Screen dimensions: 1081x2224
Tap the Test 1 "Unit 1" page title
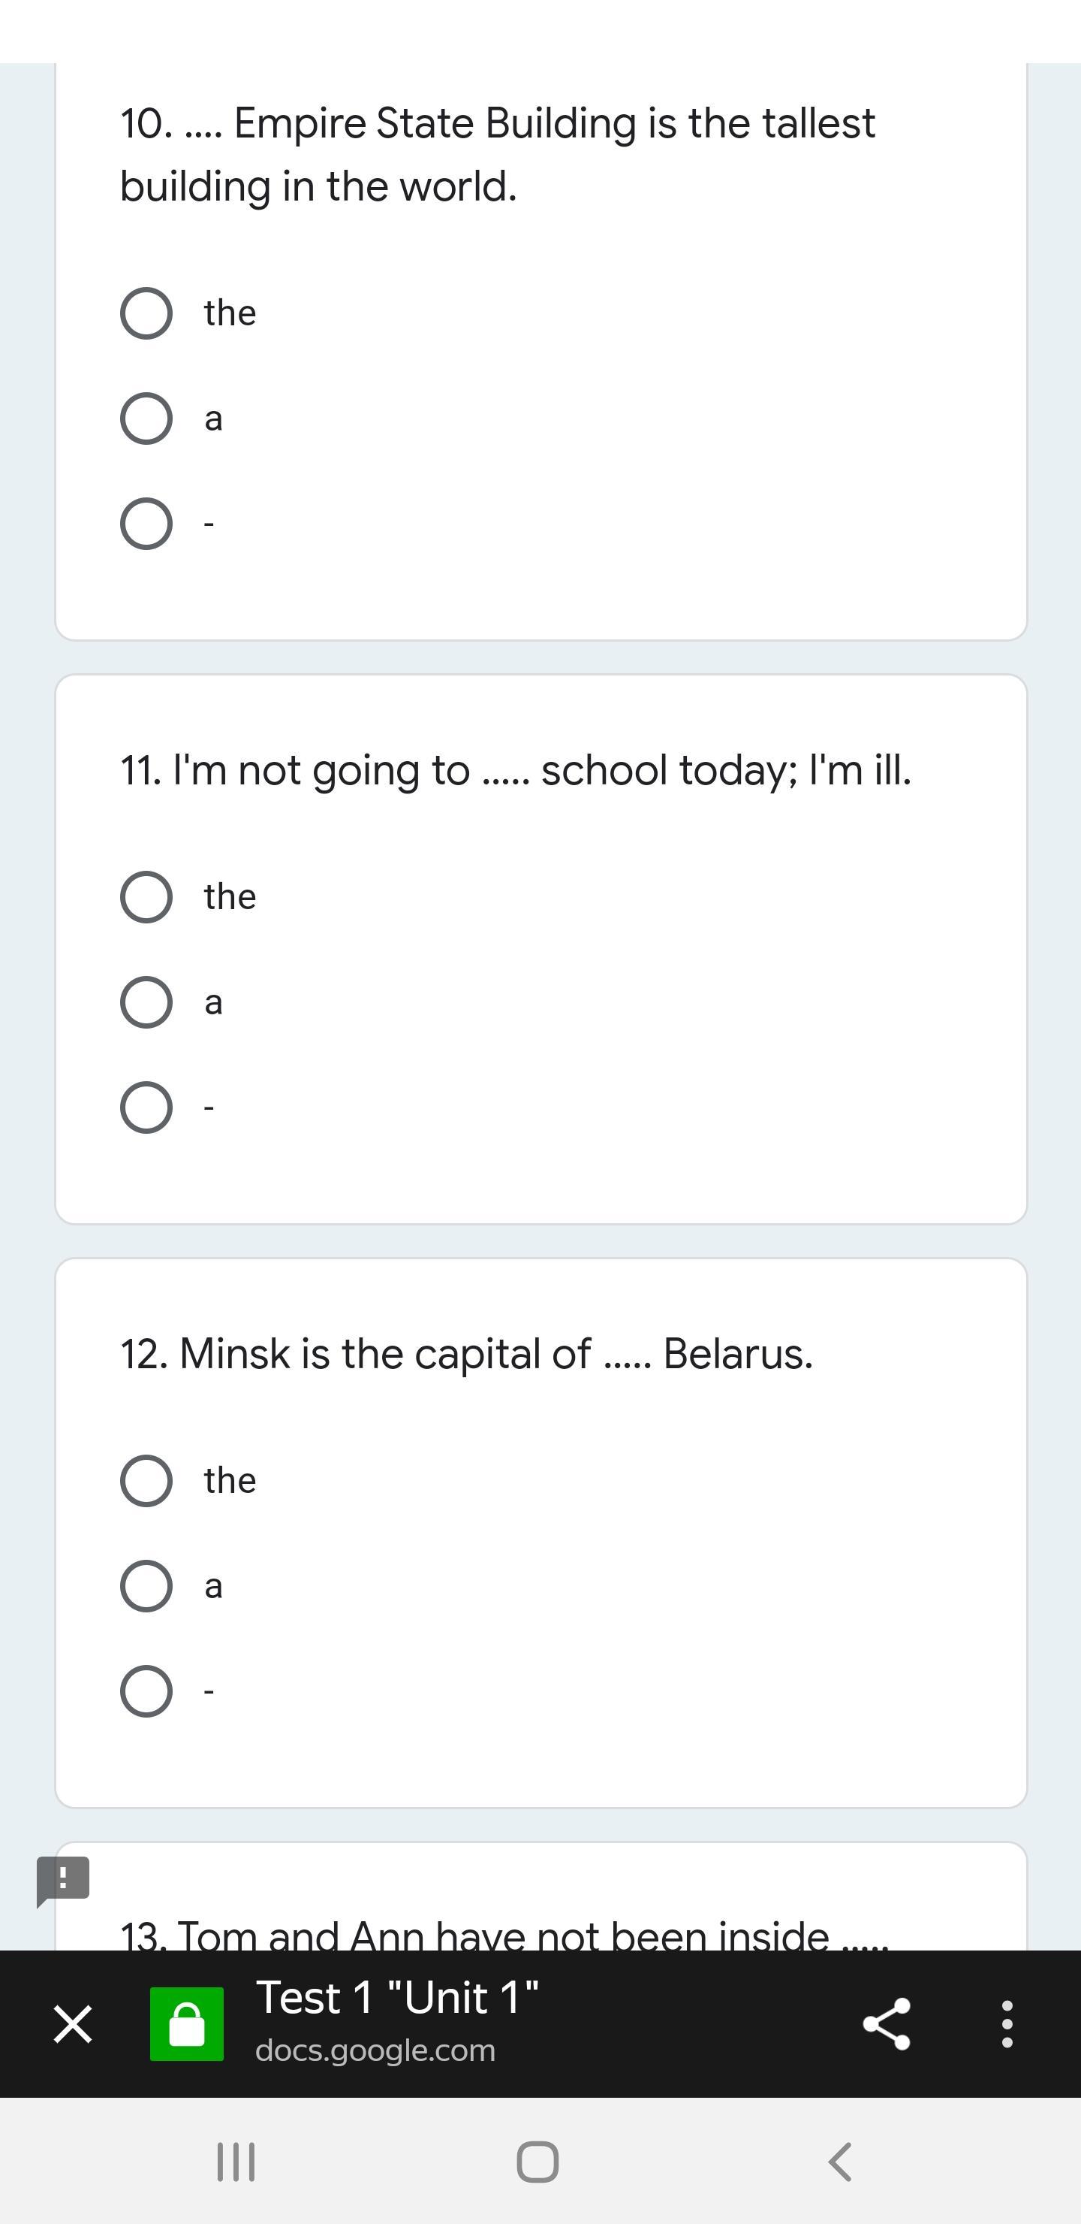click(397, 1998)
